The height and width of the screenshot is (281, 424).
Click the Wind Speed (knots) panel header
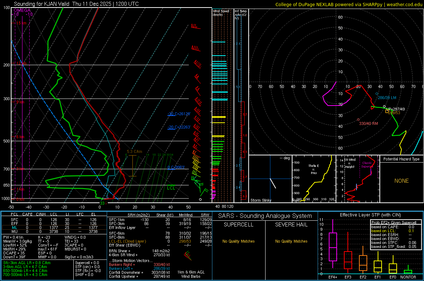coord(221,13)
